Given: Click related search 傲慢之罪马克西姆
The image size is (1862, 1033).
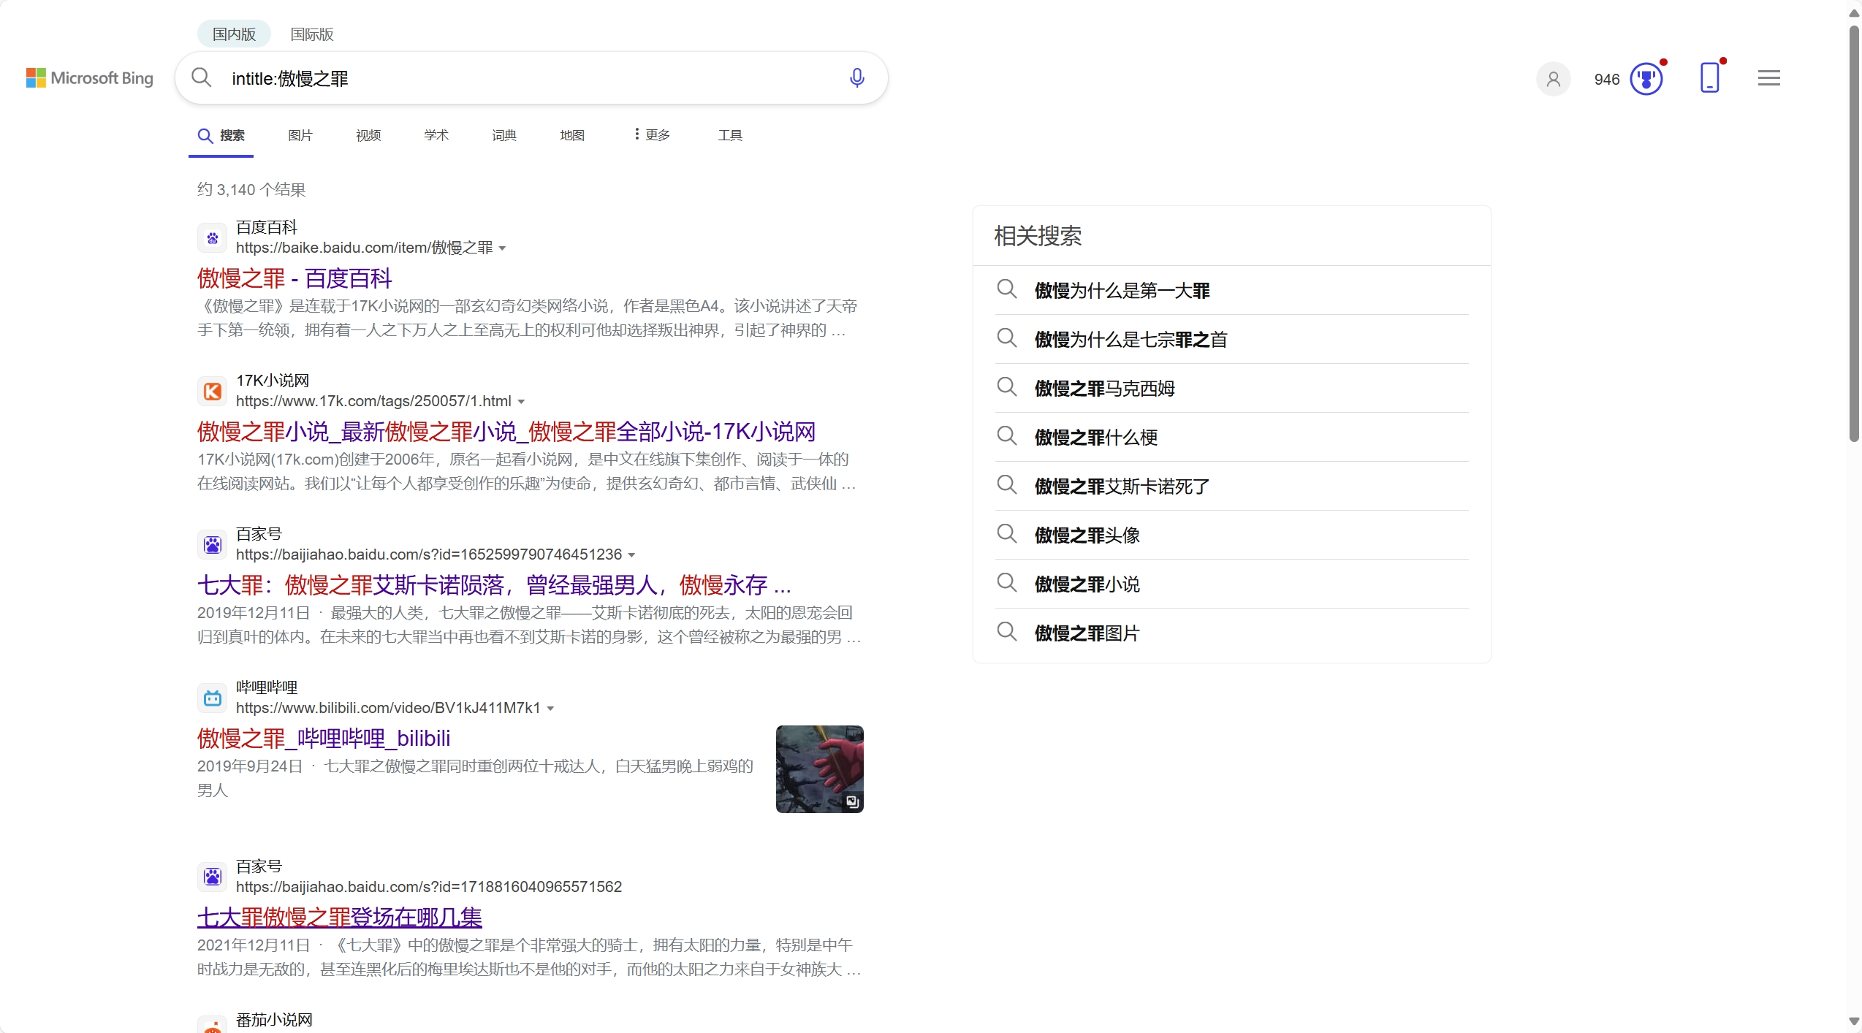Looking at the screenshot, I should point(1104,389).
